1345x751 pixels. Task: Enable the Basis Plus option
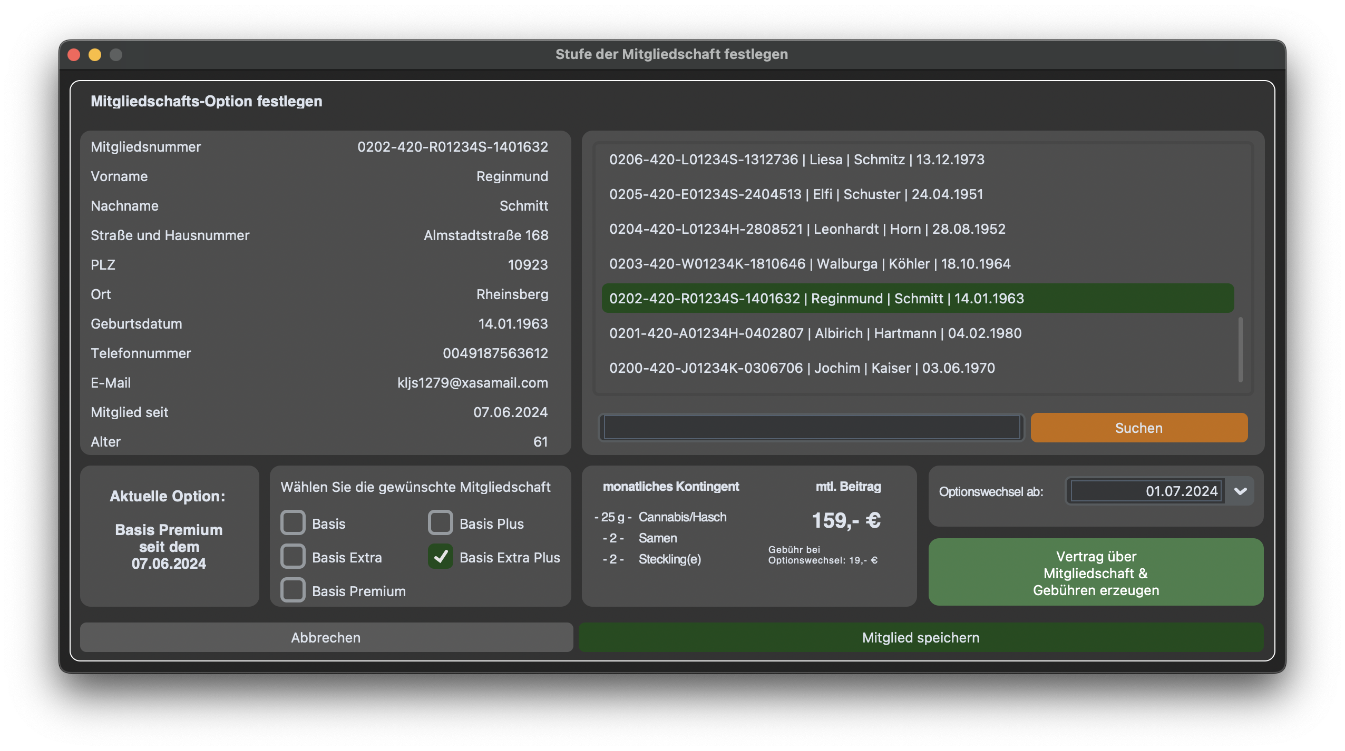pyautogui.click(x=441, y=523)
